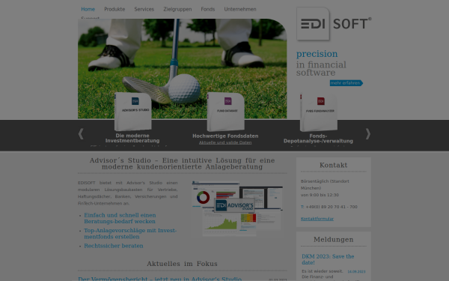Click 'von 9:00 bis 12:30' hours text
The height and width of the screenshot is (281, 449).
pyautogui.click(x=320, y=195)
